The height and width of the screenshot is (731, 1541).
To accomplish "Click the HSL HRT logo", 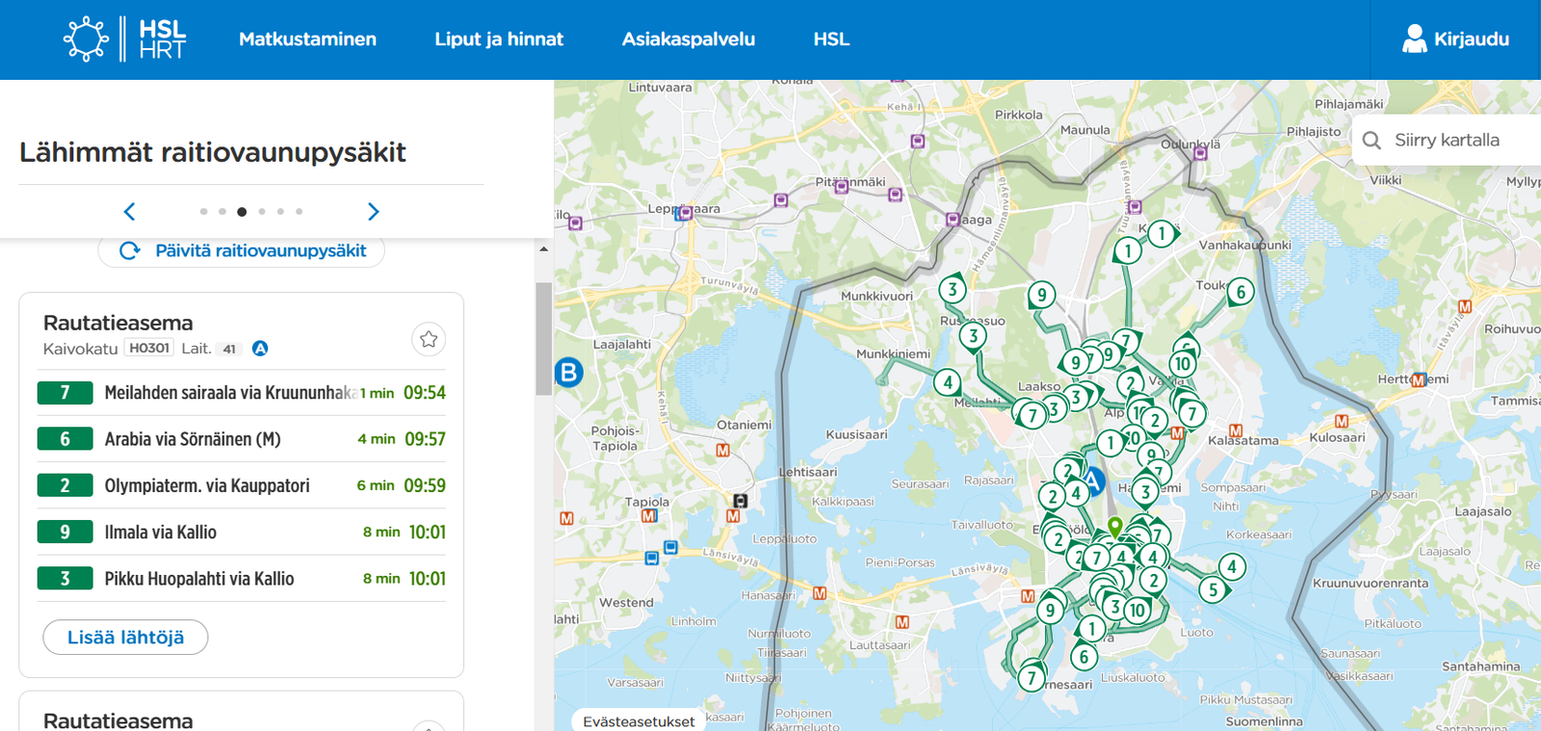I will 125,39.
